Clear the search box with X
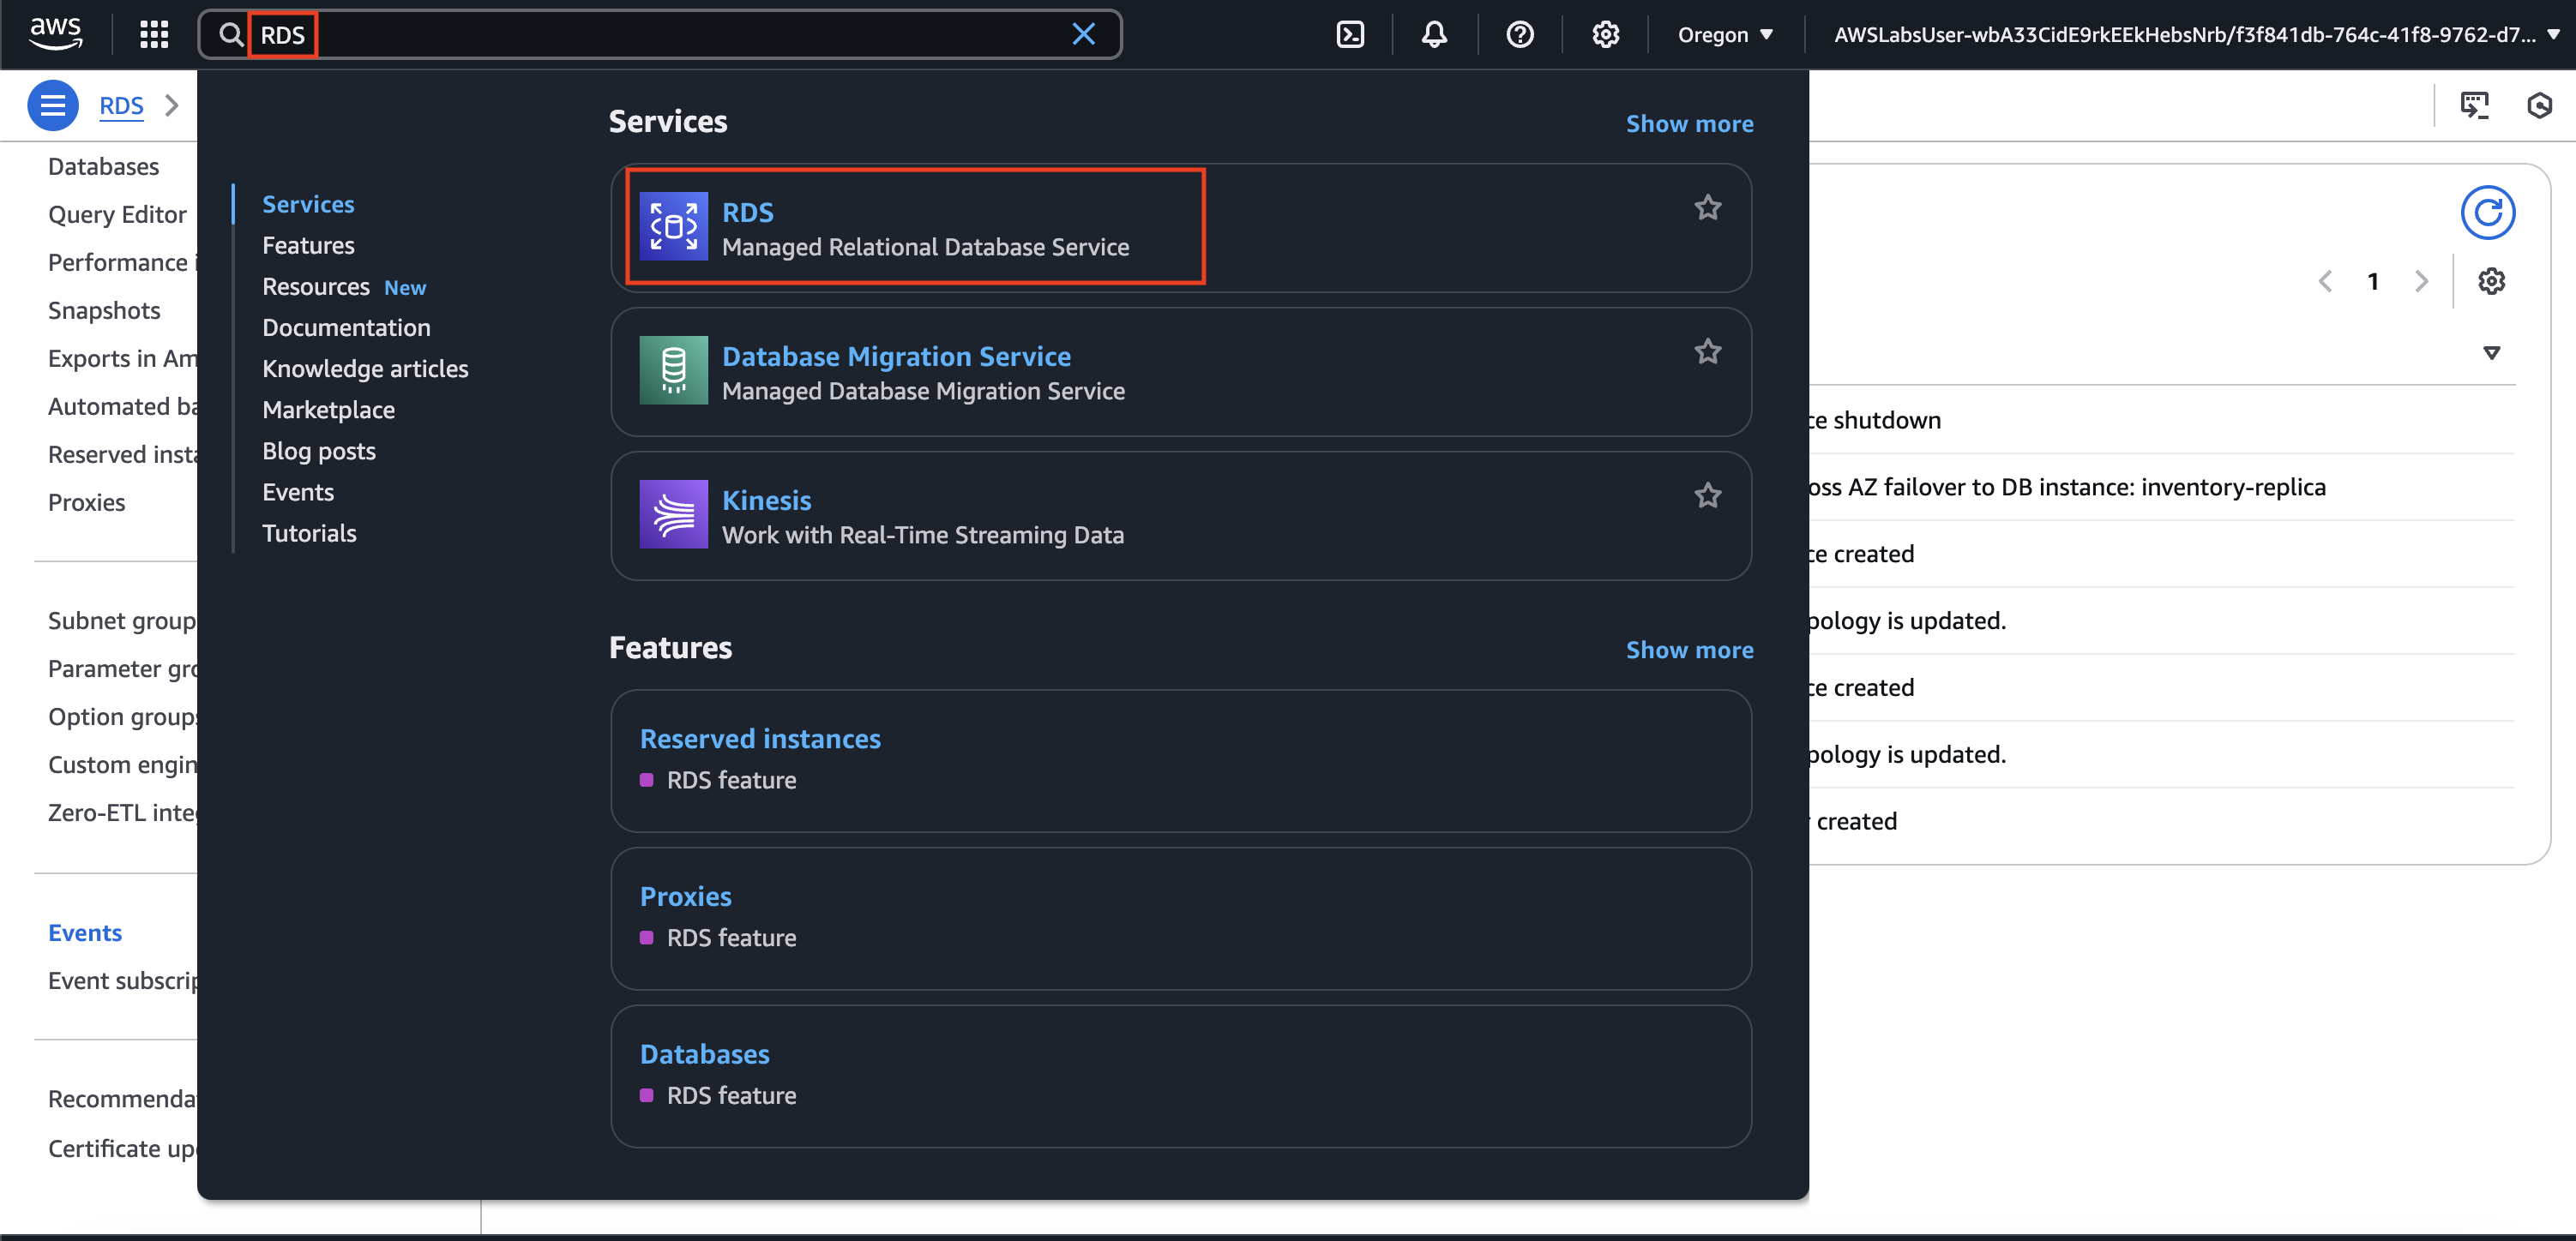Viewport: 2576px width, 1241px height. click(1083, 35)
